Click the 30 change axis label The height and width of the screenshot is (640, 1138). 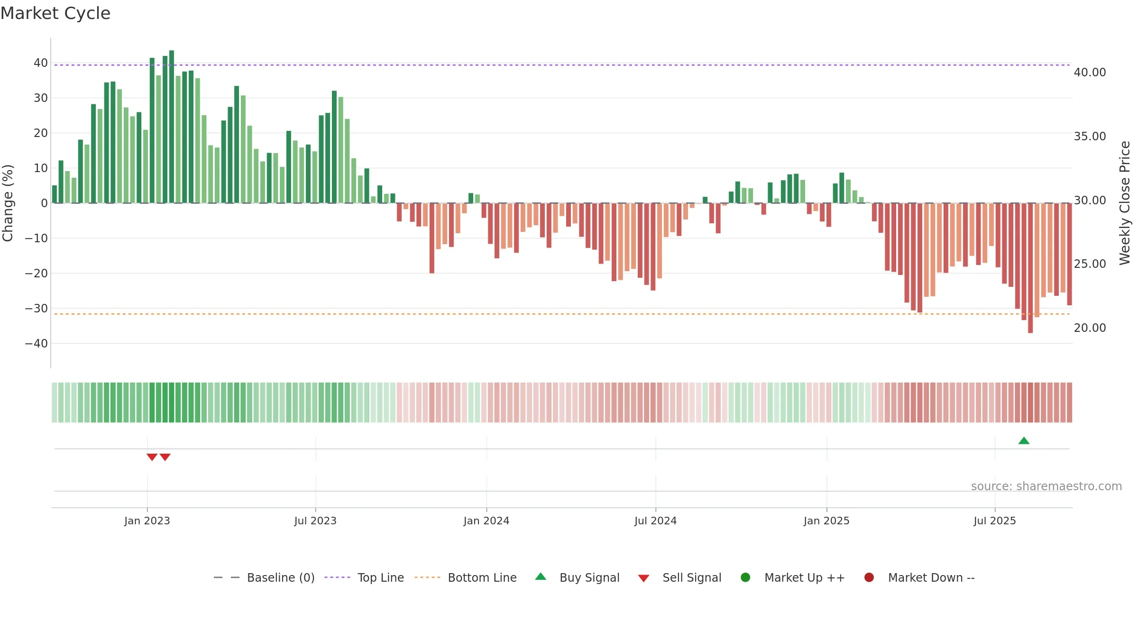click(41, 98)
